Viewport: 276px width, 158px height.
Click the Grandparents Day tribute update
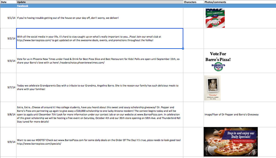click(100, 87)
